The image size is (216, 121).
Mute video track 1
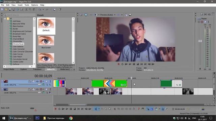click(47, 81)
